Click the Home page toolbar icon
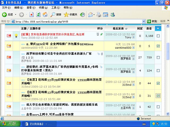The height and width of the screenshot is (127, 170). 45,15
